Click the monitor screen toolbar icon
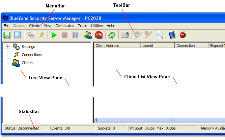 pos(18,35)
